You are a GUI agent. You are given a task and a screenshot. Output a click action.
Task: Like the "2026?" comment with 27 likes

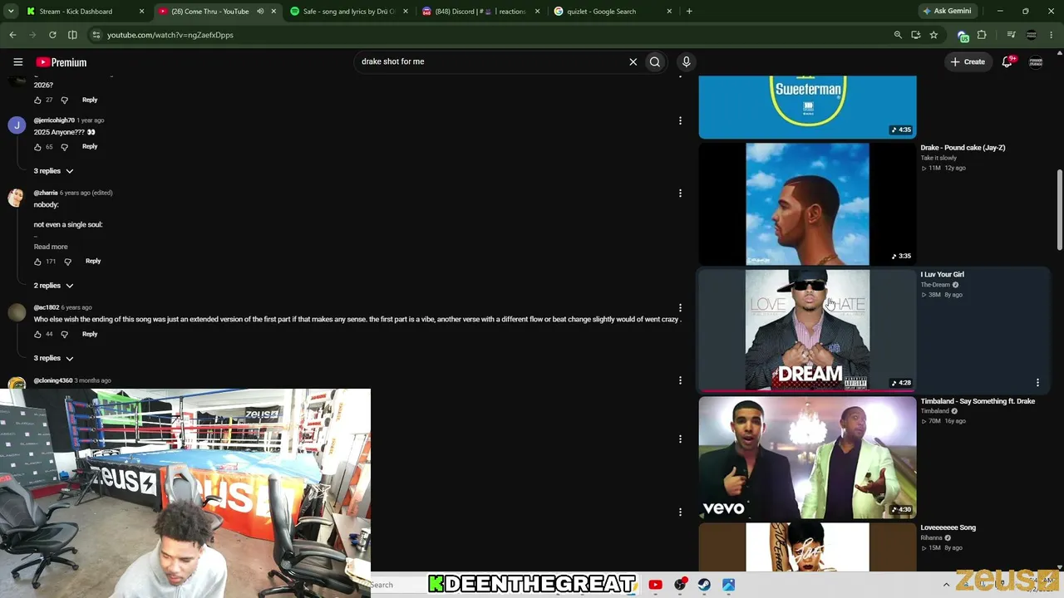(x=37, y=100)
